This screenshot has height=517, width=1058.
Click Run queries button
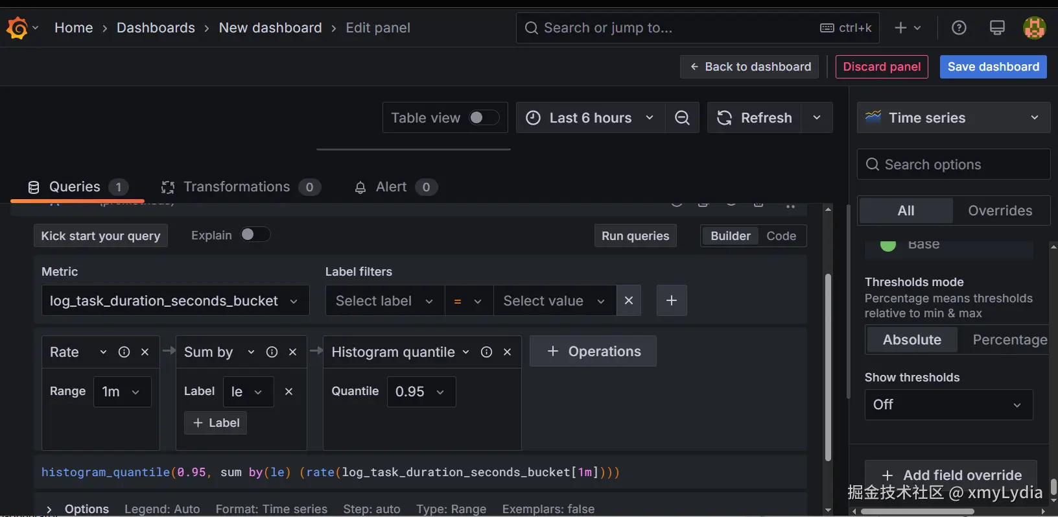635,235
